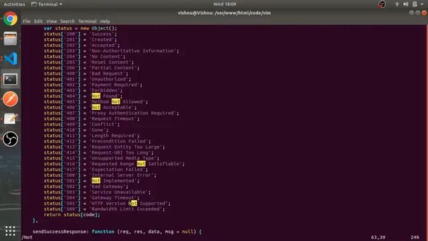Click the '24%' scroll percentage
Screen dimensions: 428x241
(415, 238)
